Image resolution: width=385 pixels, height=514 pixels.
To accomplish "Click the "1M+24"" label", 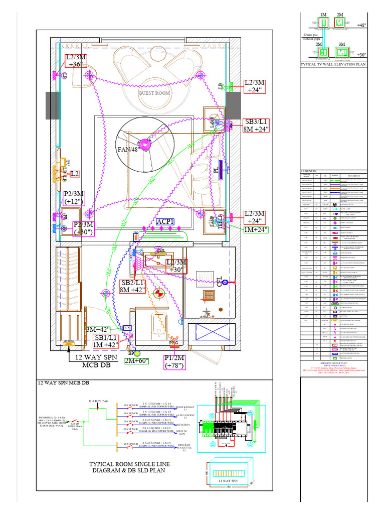I will click(x=256, y=230).
